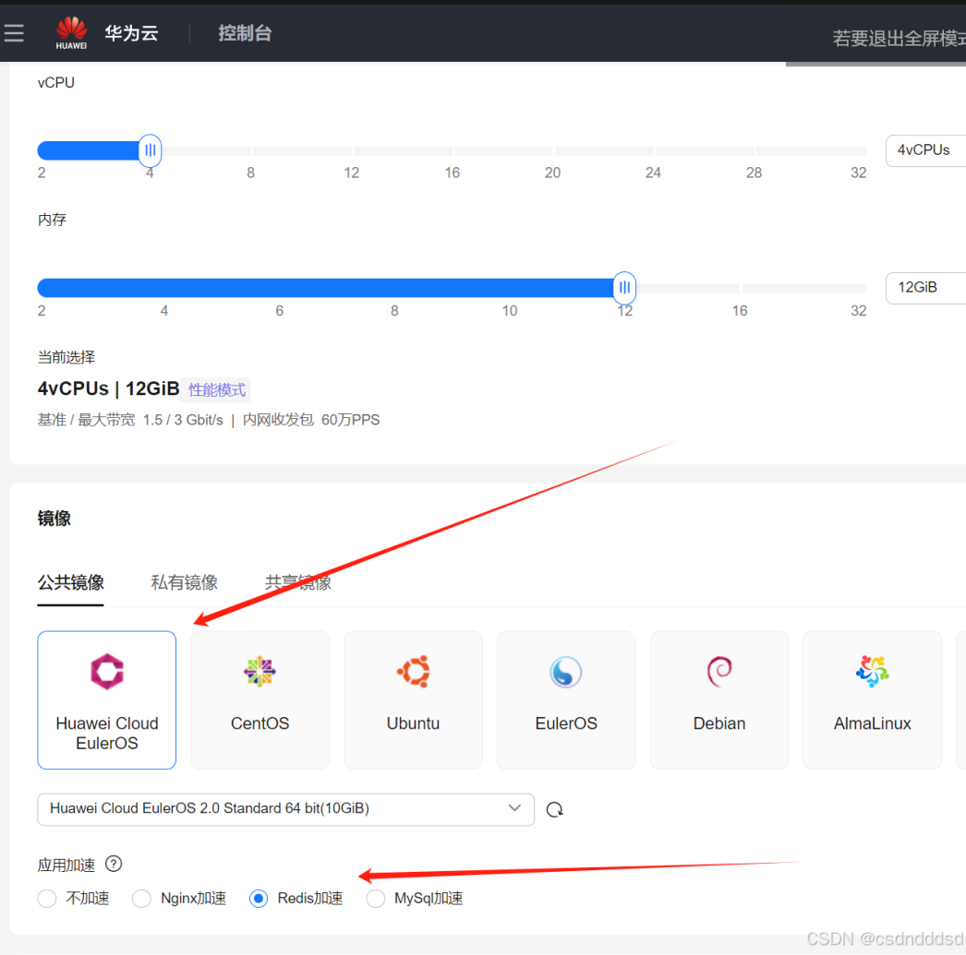Viewport: 966px width, 955px height.
Task: Click the 内存 slider handle
Action: point(624,287)
